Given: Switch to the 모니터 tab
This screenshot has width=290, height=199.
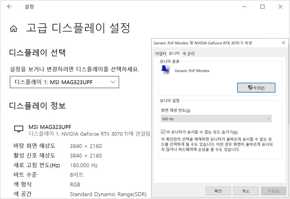Looking at the screenshot, I should tap(174, 53).
